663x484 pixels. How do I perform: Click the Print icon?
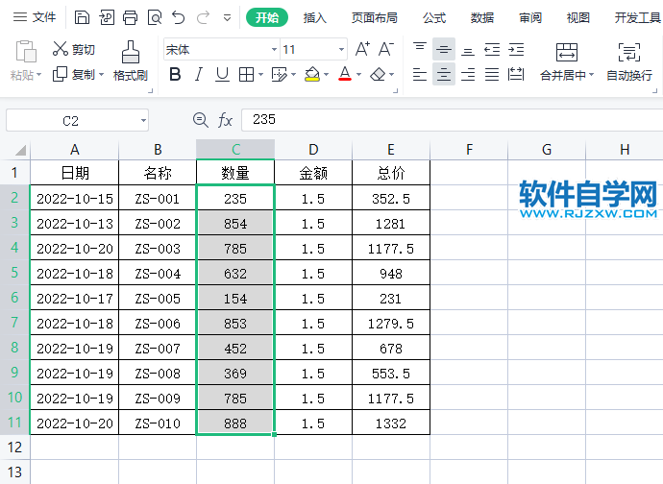[x=130, y=17]
